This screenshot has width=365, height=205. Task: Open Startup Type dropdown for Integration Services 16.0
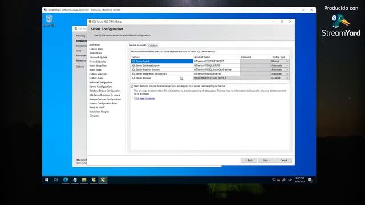tap(287, 74)
